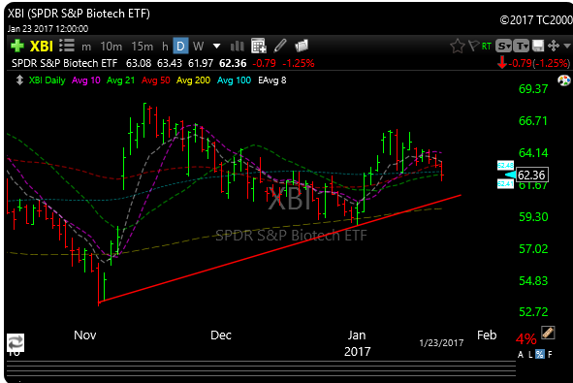Click the Avg 100 indicator label
Viewport: 573px width, 383px height.
(x=234, y=80)
